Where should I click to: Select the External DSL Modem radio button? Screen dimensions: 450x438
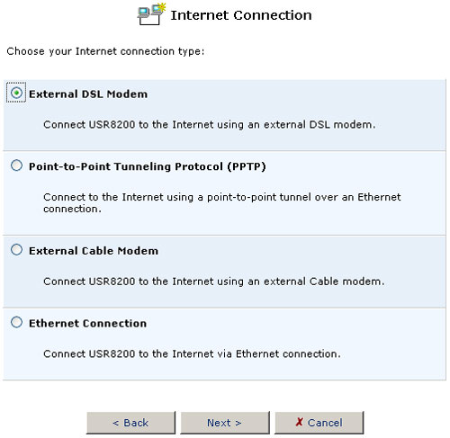coord(16,93)
